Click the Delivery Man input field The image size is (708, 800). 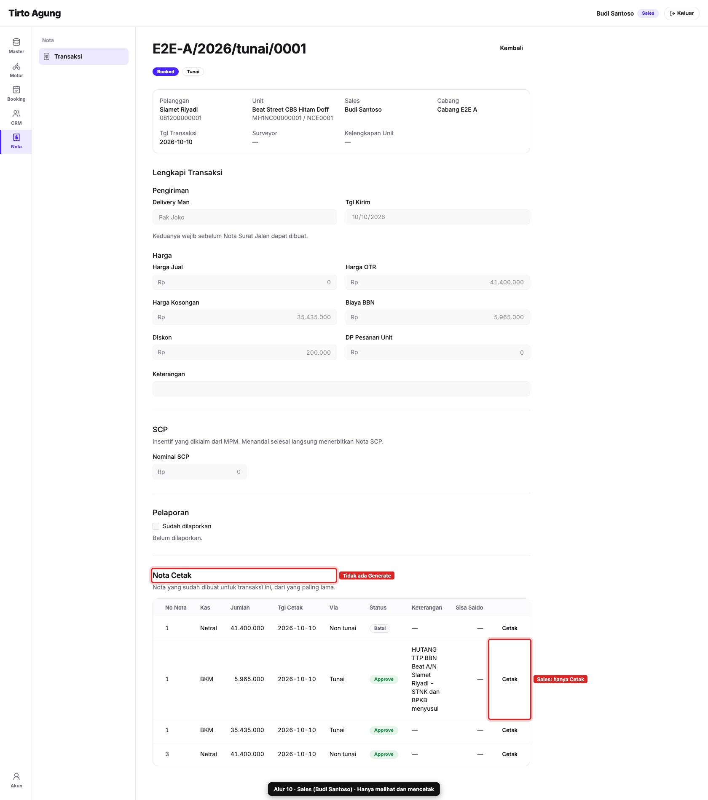[244, 217]
